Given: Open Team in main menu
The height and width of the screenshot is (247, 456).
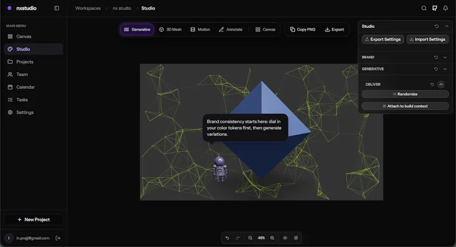Looking at the screenshot, I should tap(34, 75).
